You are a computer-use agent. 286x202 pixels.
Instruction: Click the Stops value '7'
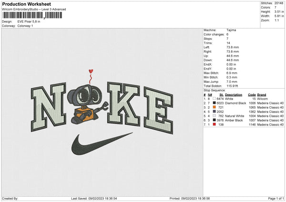click(x=227, y=39)
